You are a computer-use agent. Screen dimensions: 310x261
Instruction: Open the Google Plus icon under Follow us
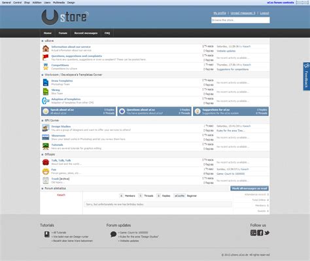[253, 233]
